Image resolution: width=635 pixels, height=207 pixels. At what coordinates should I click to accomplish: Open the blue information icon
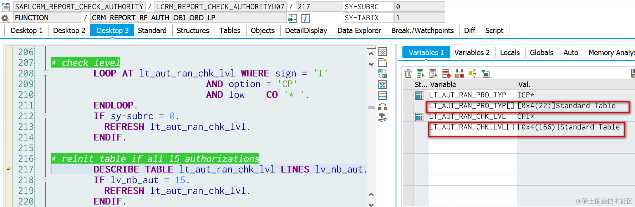point(305,18)
